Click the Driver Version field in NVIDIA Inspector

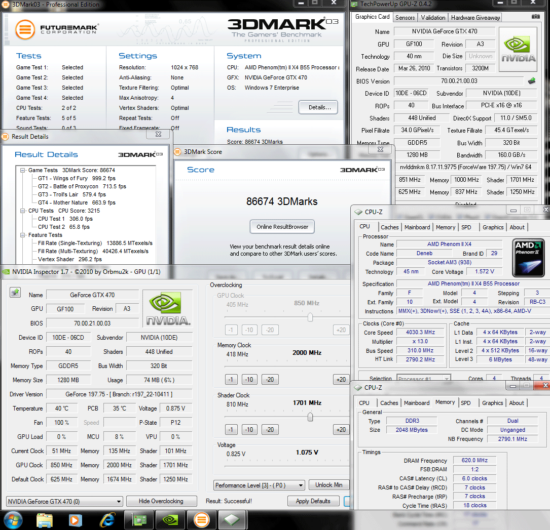119,394
